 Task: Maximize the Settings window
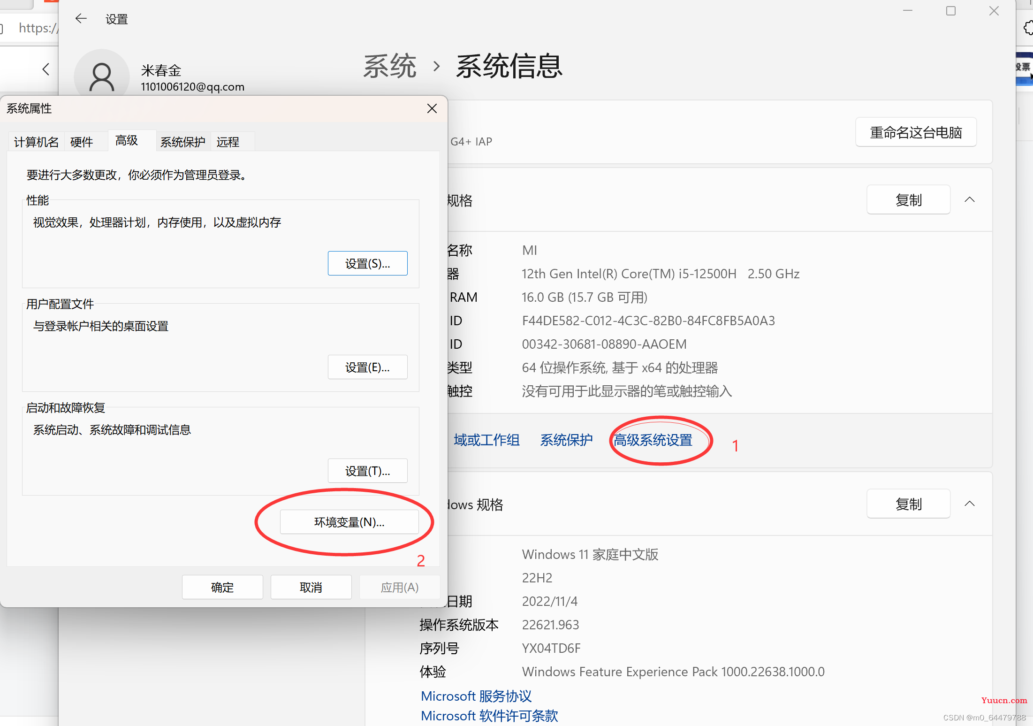coord(951,11)
